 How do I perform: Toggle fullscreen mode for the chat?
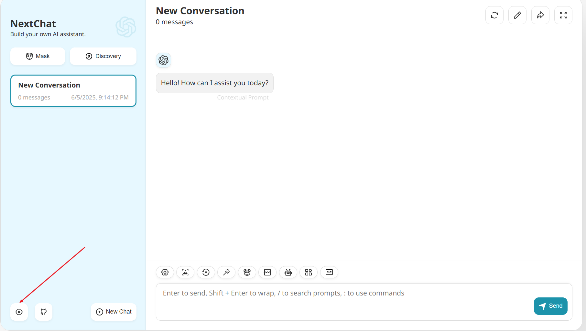pos(563,15)
